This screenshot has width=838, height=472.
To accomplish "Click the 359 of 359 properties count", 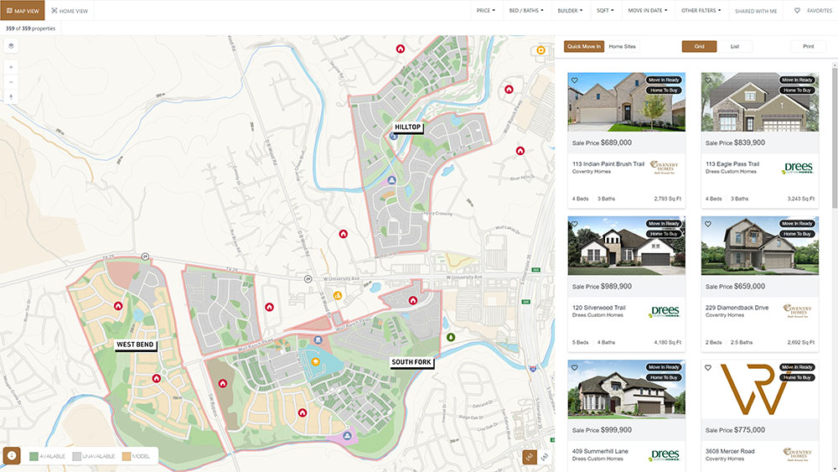I will (x=30, y=29).
